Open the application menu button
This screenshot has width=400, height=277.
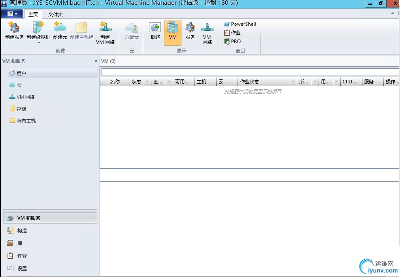(12, 14)
